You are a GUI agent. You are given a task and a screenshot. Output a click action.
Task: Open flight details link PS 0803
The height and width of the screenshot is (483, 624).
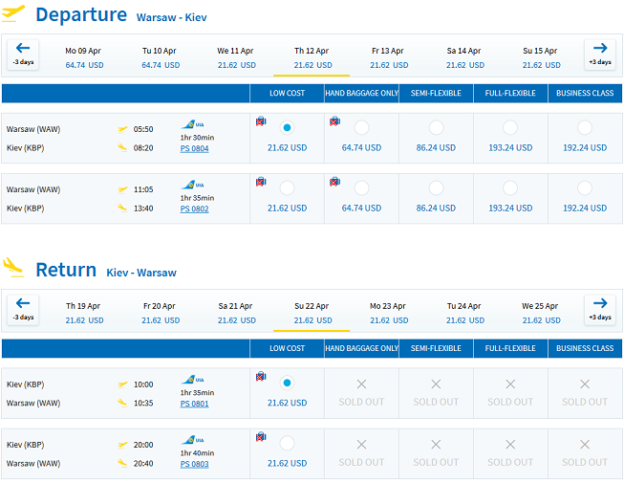pyautogui.click(x=194, y=464)
